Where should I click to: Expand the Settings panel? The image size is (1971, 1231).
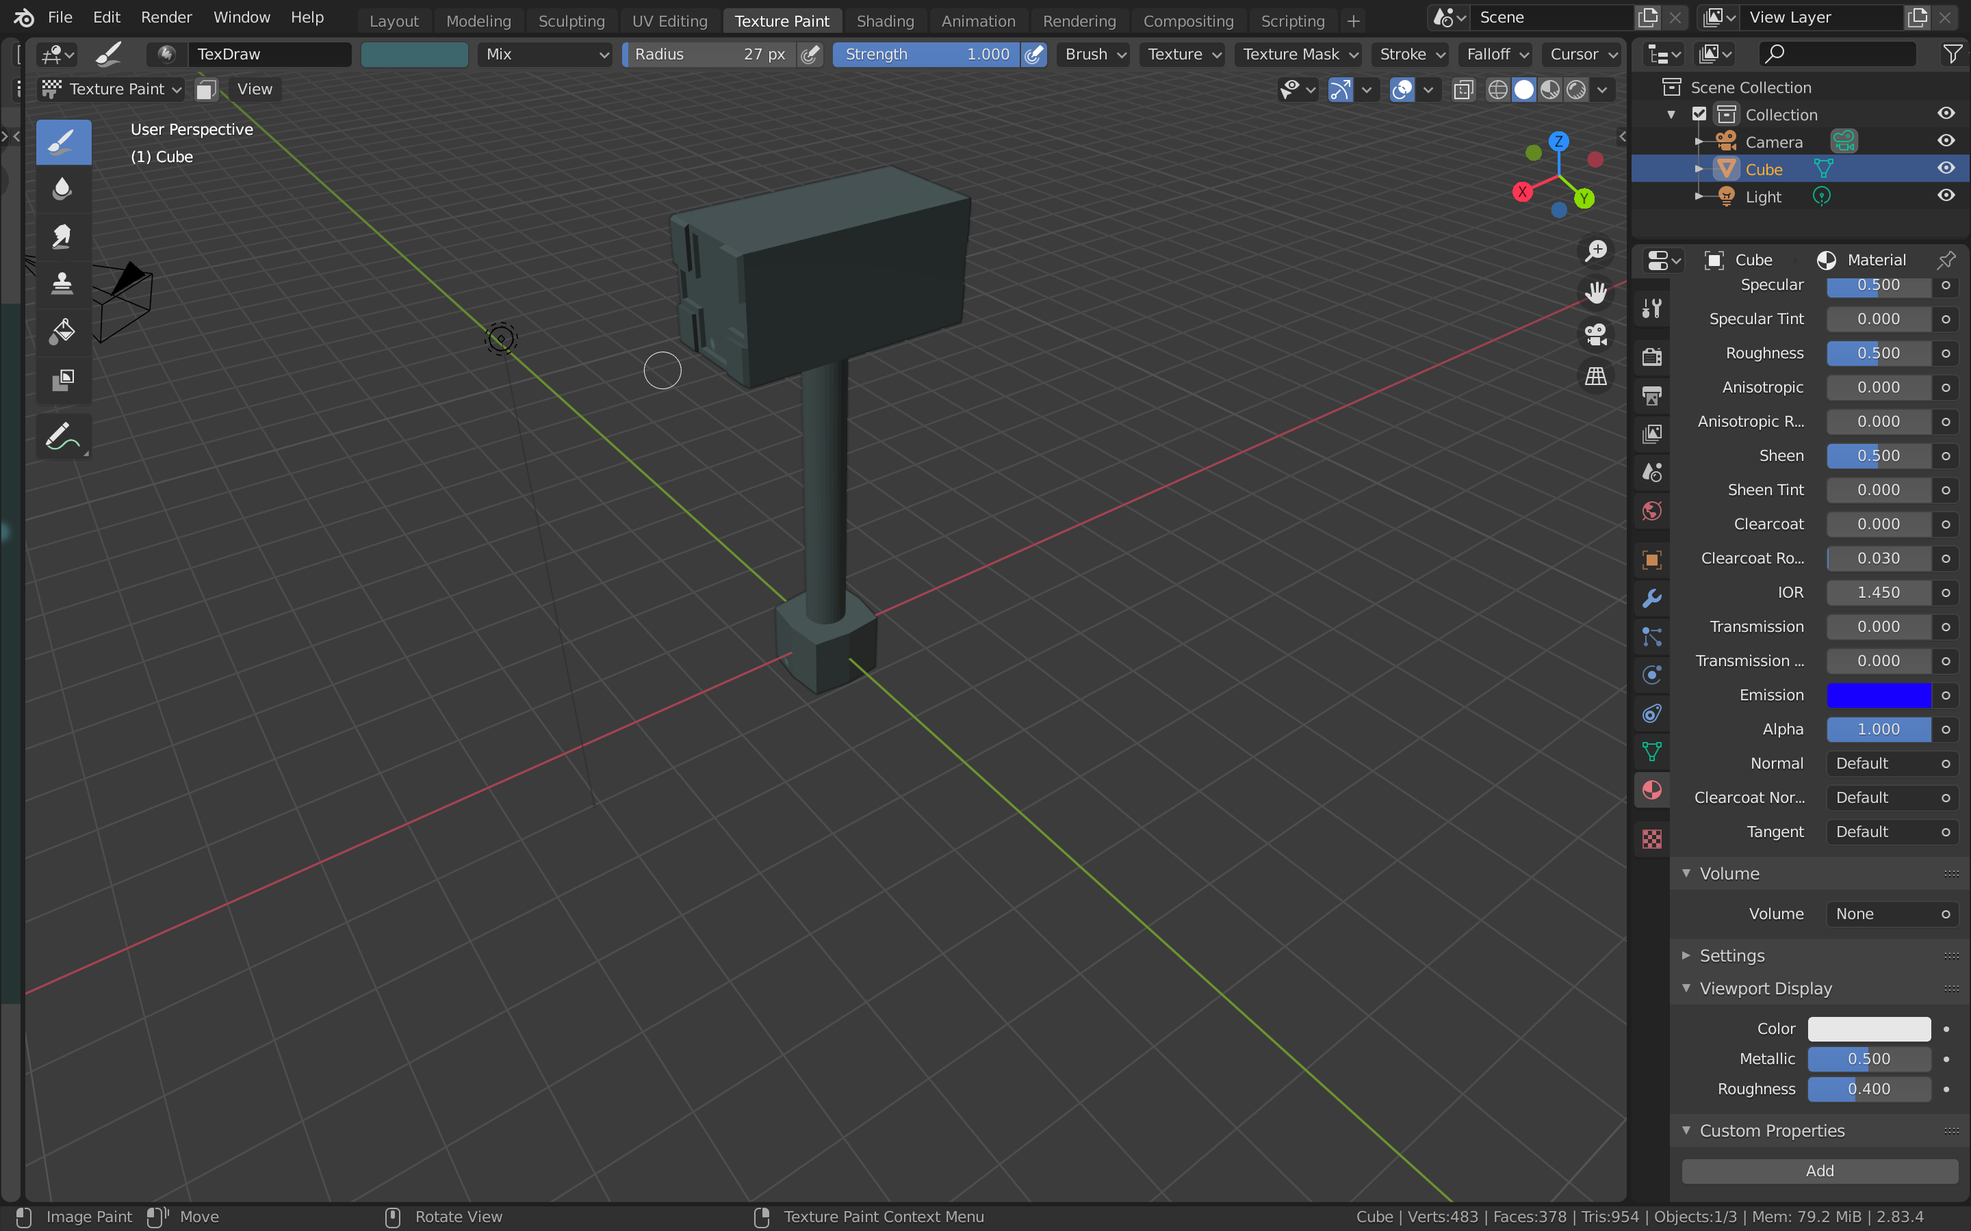point(1731,955)
